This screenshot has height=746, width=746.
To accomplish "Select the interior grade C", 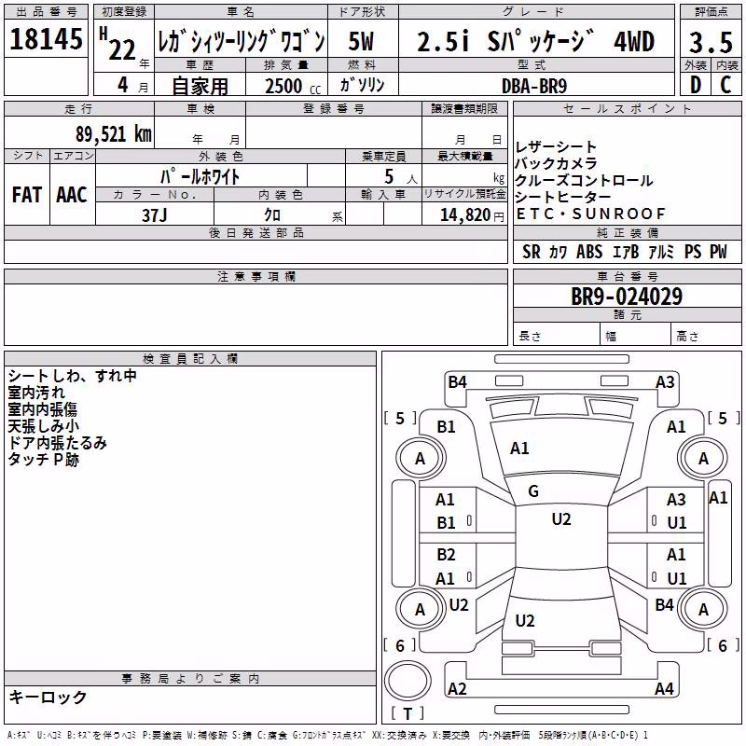I will 725,85.
